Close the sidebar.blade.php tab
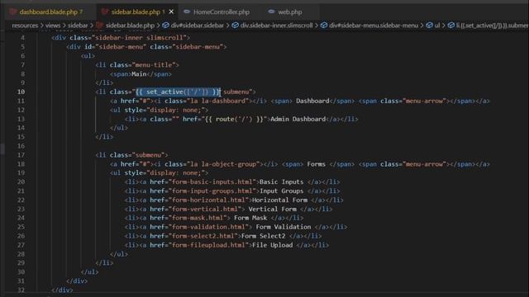This screenshot has width=529, height=297. tap(171, 12)
